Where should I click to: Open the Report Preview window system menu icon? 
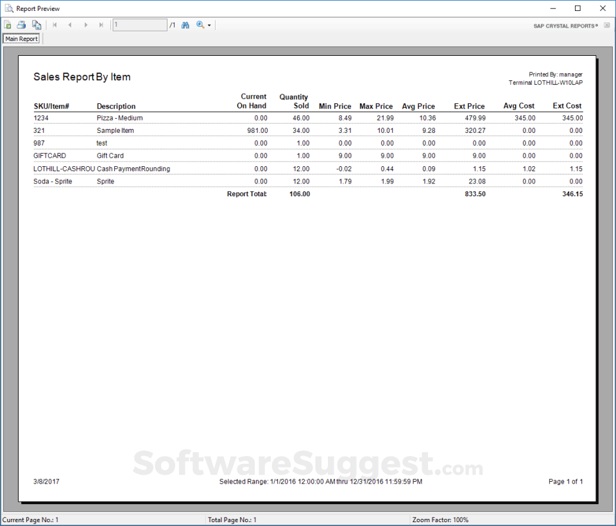8,8
